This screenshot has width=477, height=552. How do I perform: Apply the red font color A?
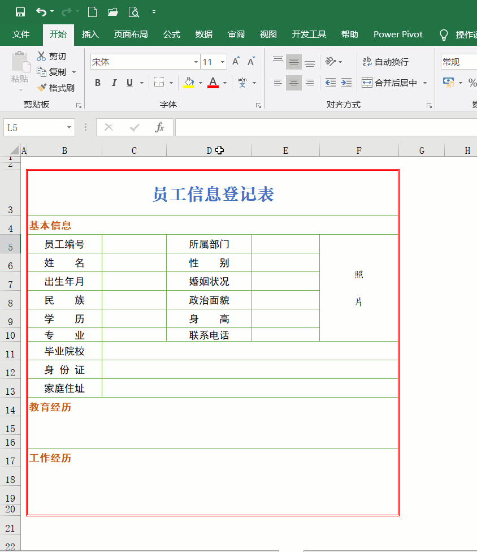pyautogui.click(x=213, y=83)
